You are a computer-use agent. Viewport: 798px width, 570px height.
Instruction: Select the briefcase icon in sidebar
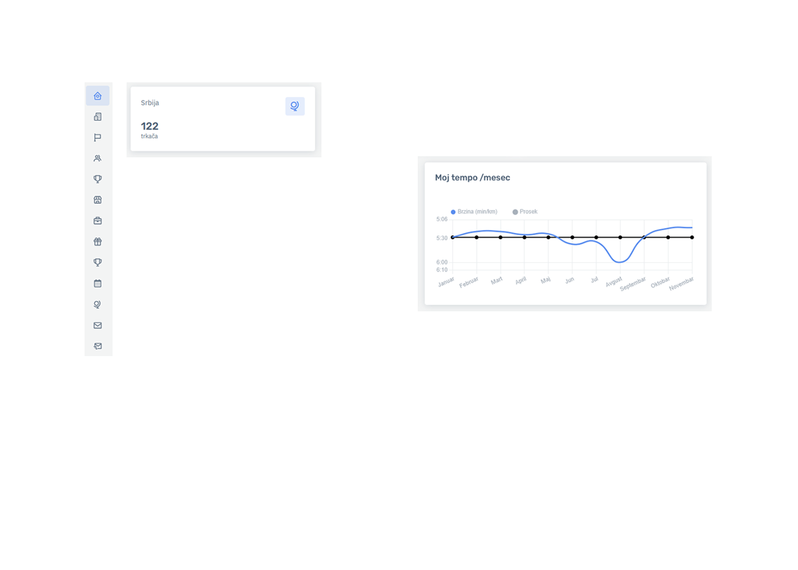(x=97, y=221)
